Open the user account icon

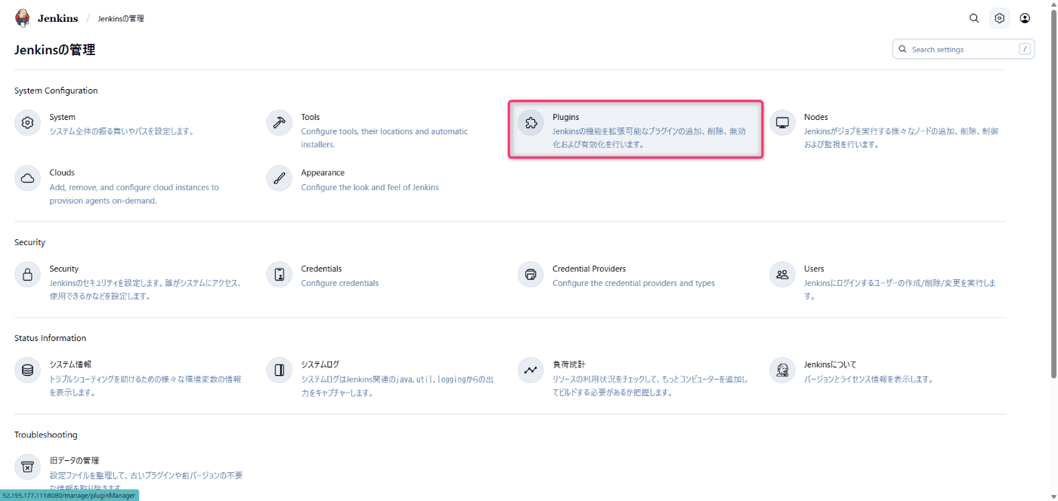tap(1025, 18)
